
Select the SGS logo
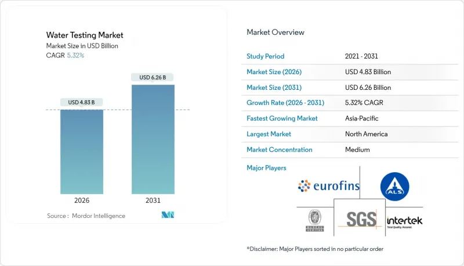click(360, 219)
